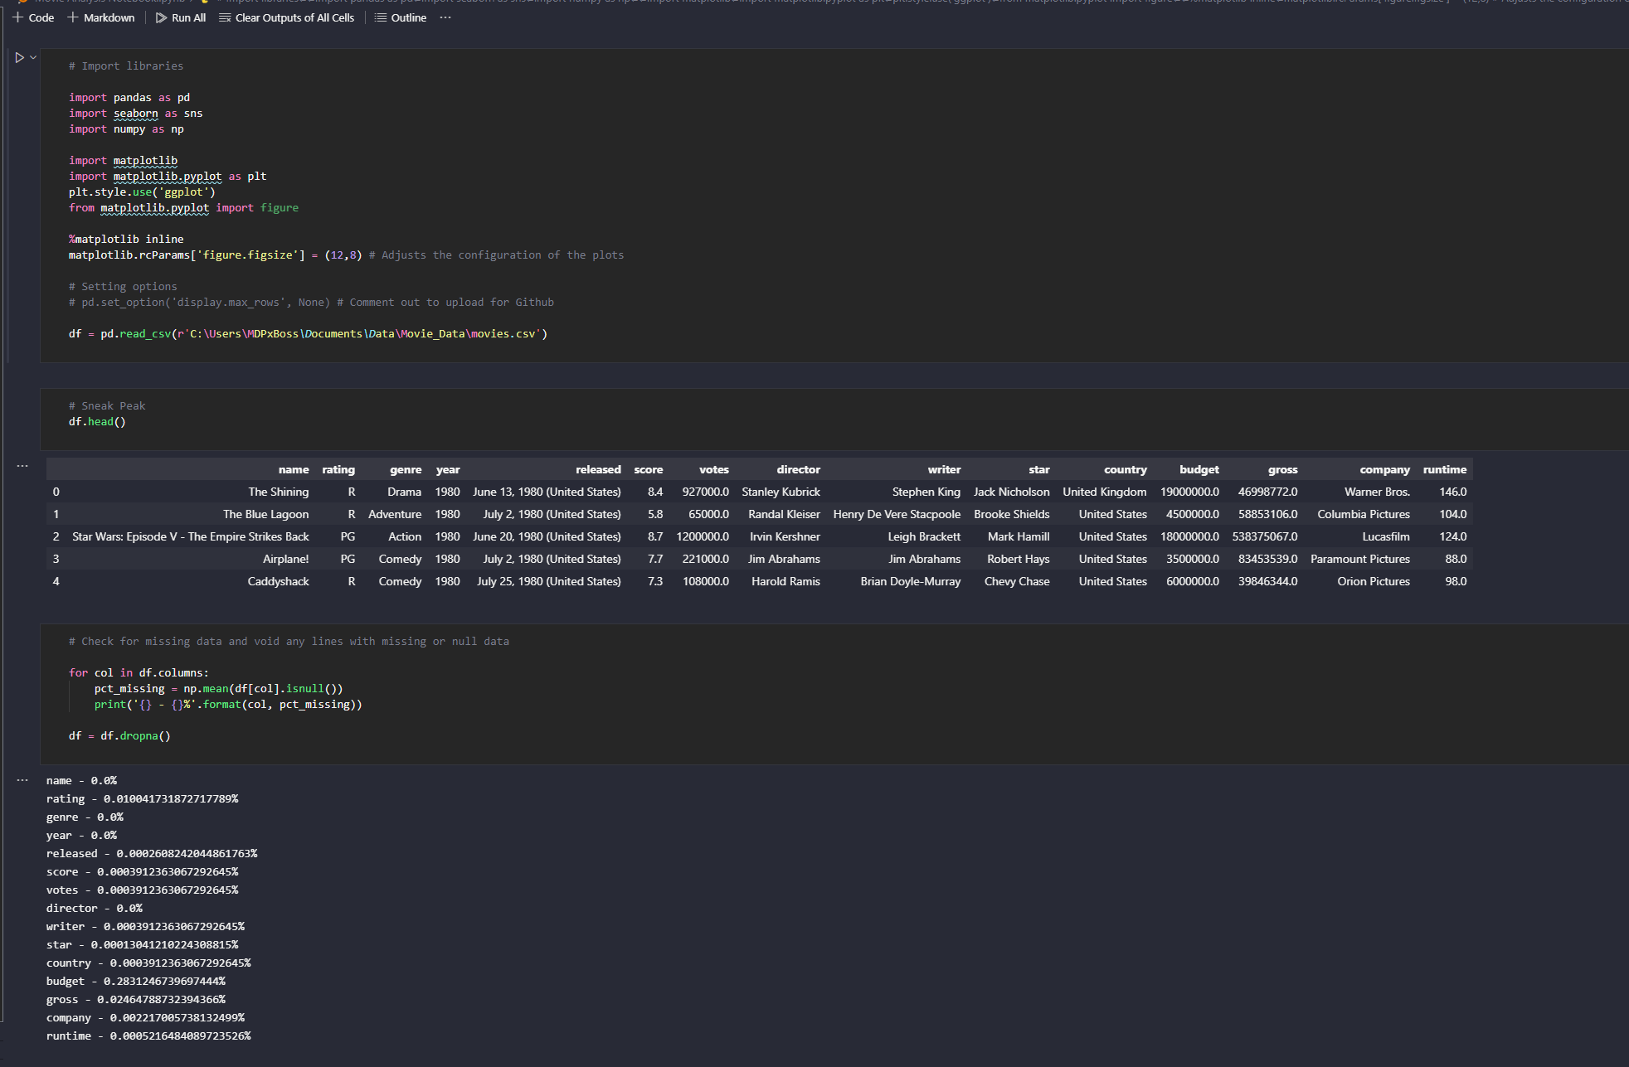1629x1067 pixels.
Task: Click the 'writer' column header
Action: coord(945,469)
